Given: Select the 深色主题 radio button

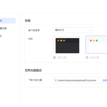Looking at the screenshot, I should point(54,57).
